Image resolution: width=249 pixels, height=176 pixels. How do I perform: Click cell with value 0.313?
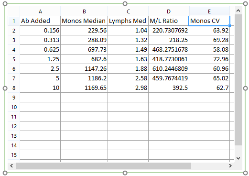click(40, 40)
